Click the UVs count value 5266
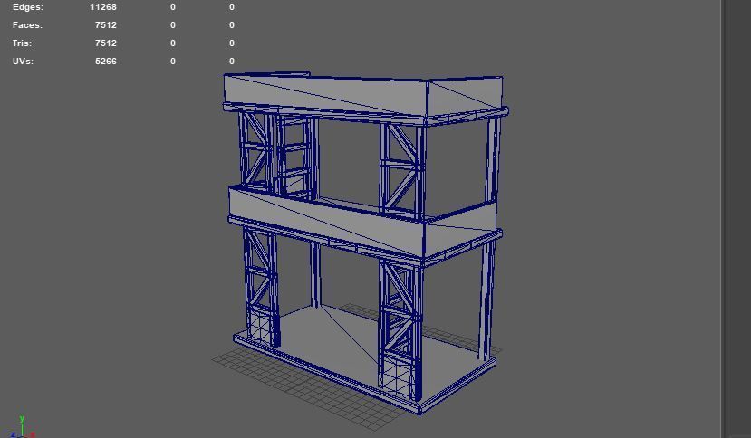Image resolution: width=751 pixels, height=438 pixels. pyautogui.click(x=106, y=62)
